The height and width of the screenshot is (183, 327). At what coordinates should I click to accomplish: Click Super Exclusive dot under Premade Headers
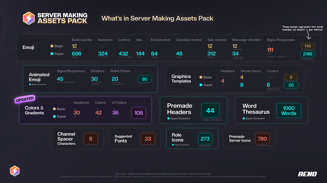pos(168,119)
